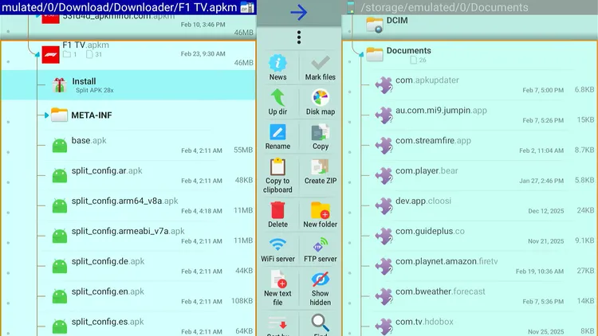
Task: Open dev.app.cloosi file
Action: (x=470, y=205)
